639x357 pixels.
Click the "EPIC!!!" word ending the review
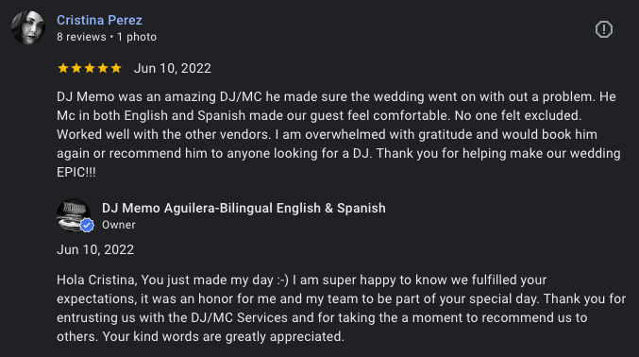point(76,172)
